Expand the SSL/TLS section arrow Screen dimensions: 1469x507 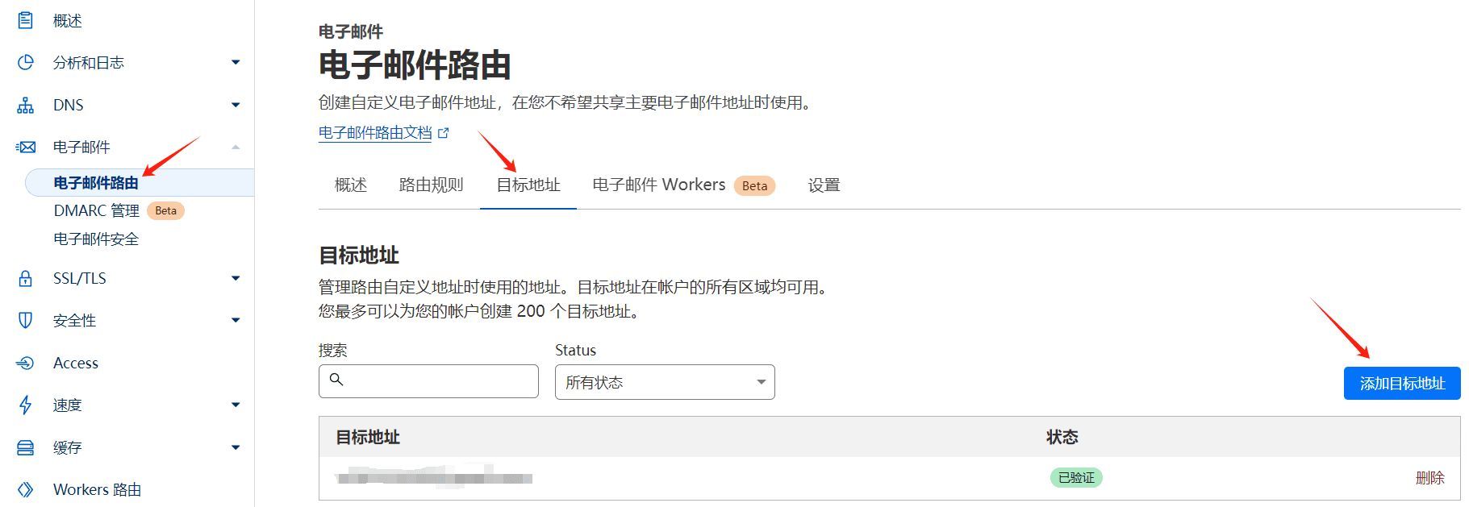pos(236,278)
